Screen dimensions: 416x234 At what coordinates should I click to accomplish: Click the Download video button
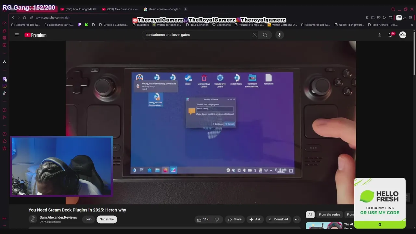278,219
